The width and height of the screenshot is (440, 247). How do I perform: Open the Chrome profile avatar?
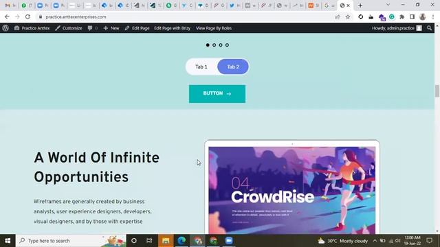[x=422, y=16]
